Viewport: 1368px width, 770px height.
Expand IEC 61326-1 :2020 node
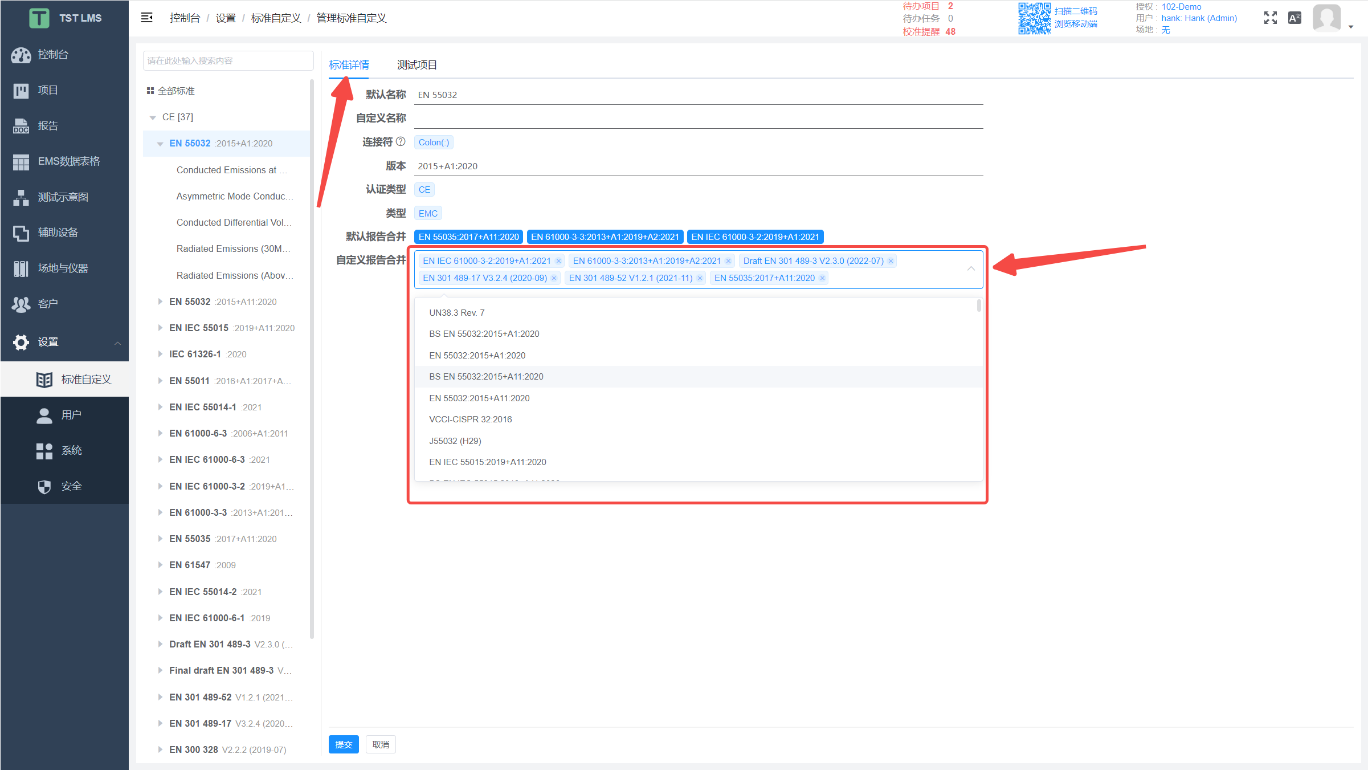[160, 354]
